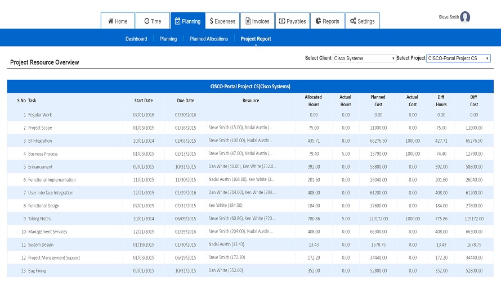Click the Home tab house icon

coord(110,21)
